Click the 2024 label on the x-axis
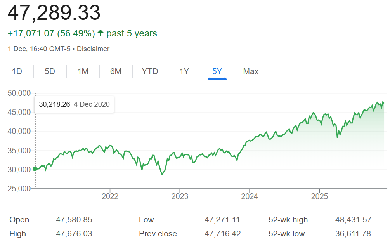Image resolution: width=390 pixels, height=243 pixels. pyautogui.click(x=249, y=196)
